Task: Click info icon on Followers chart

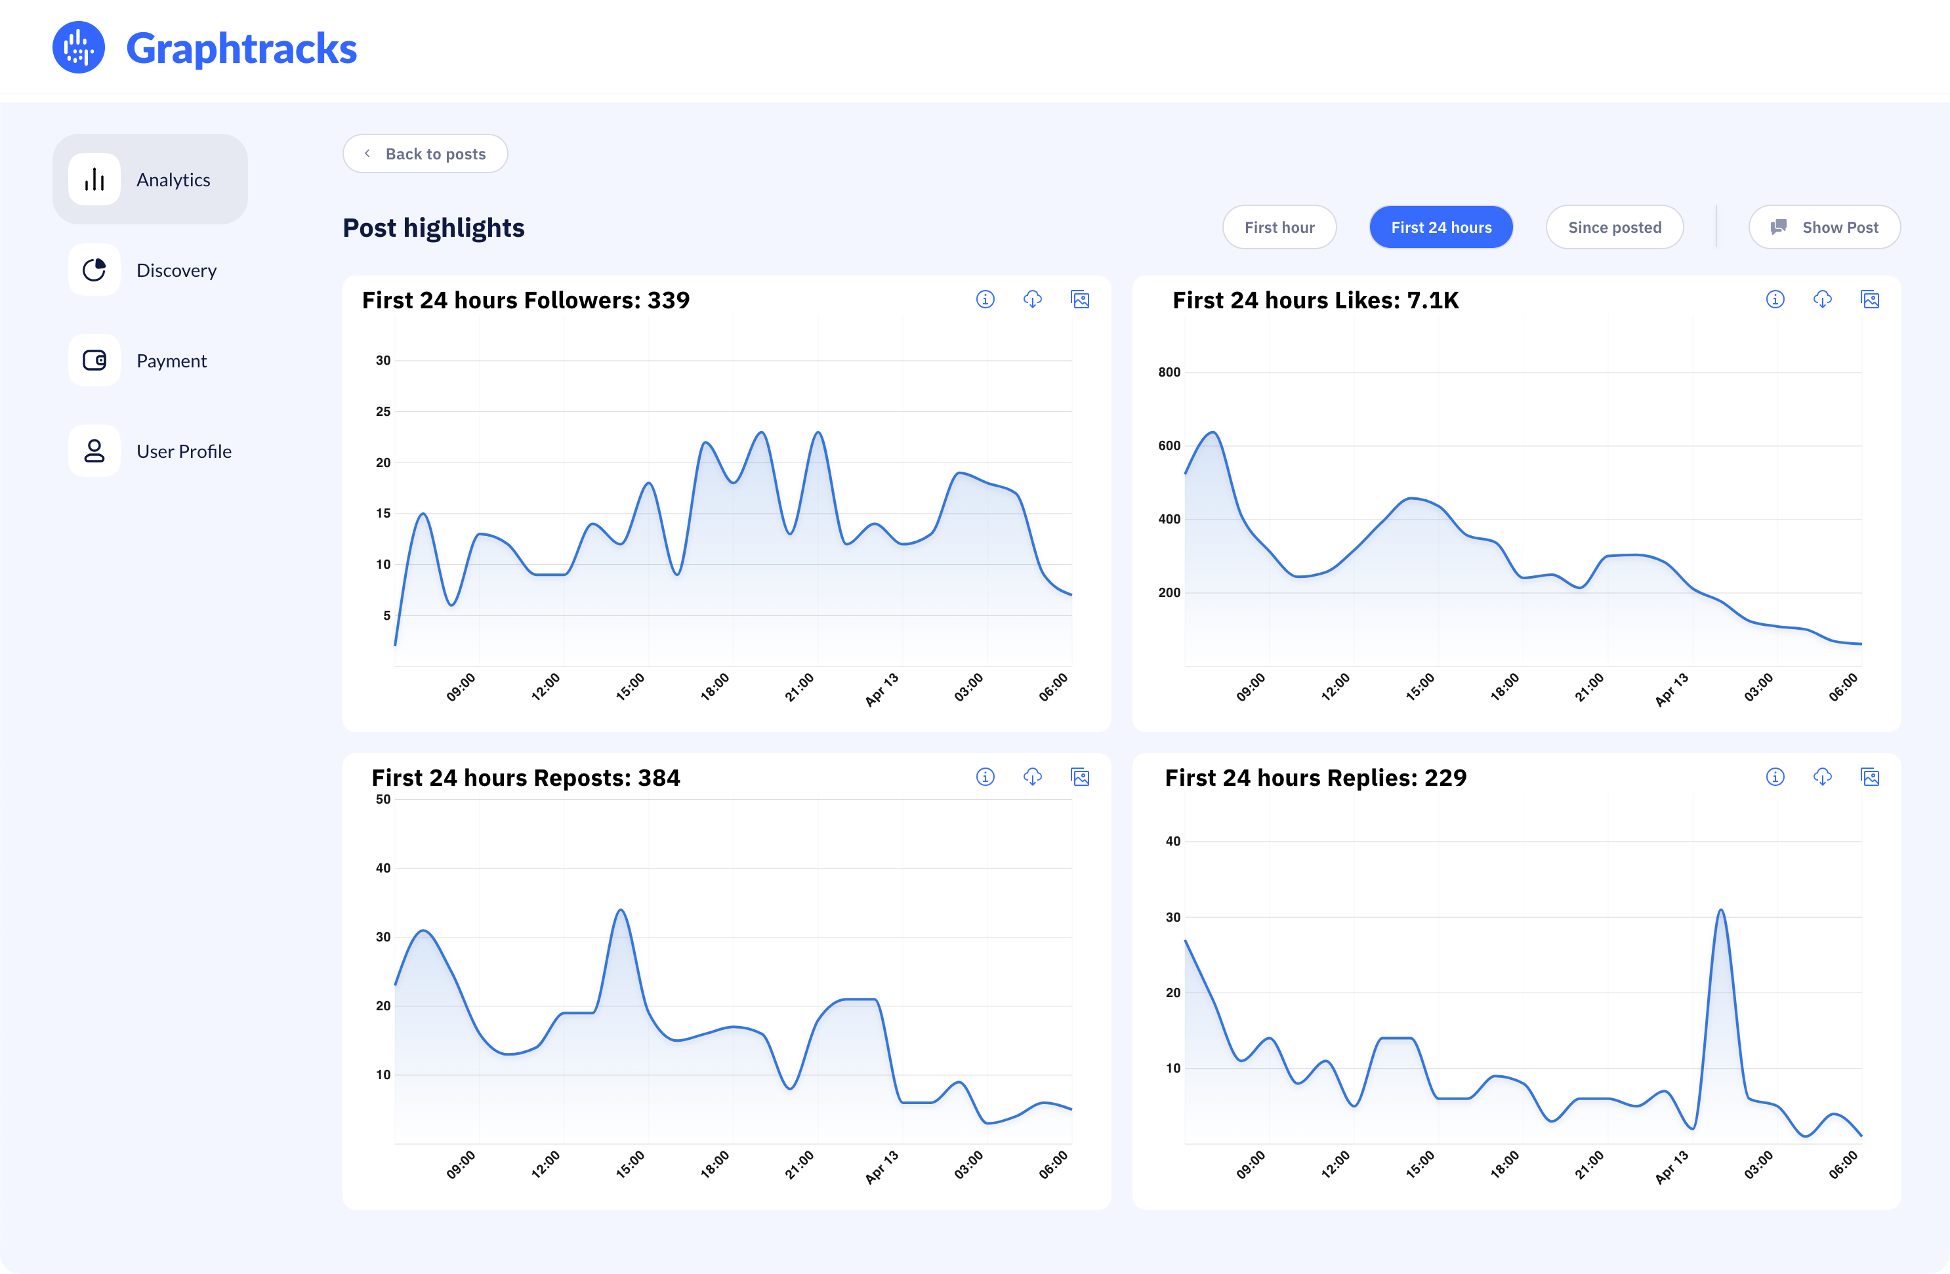Action: pyautogui.click(x=985, y=299)
